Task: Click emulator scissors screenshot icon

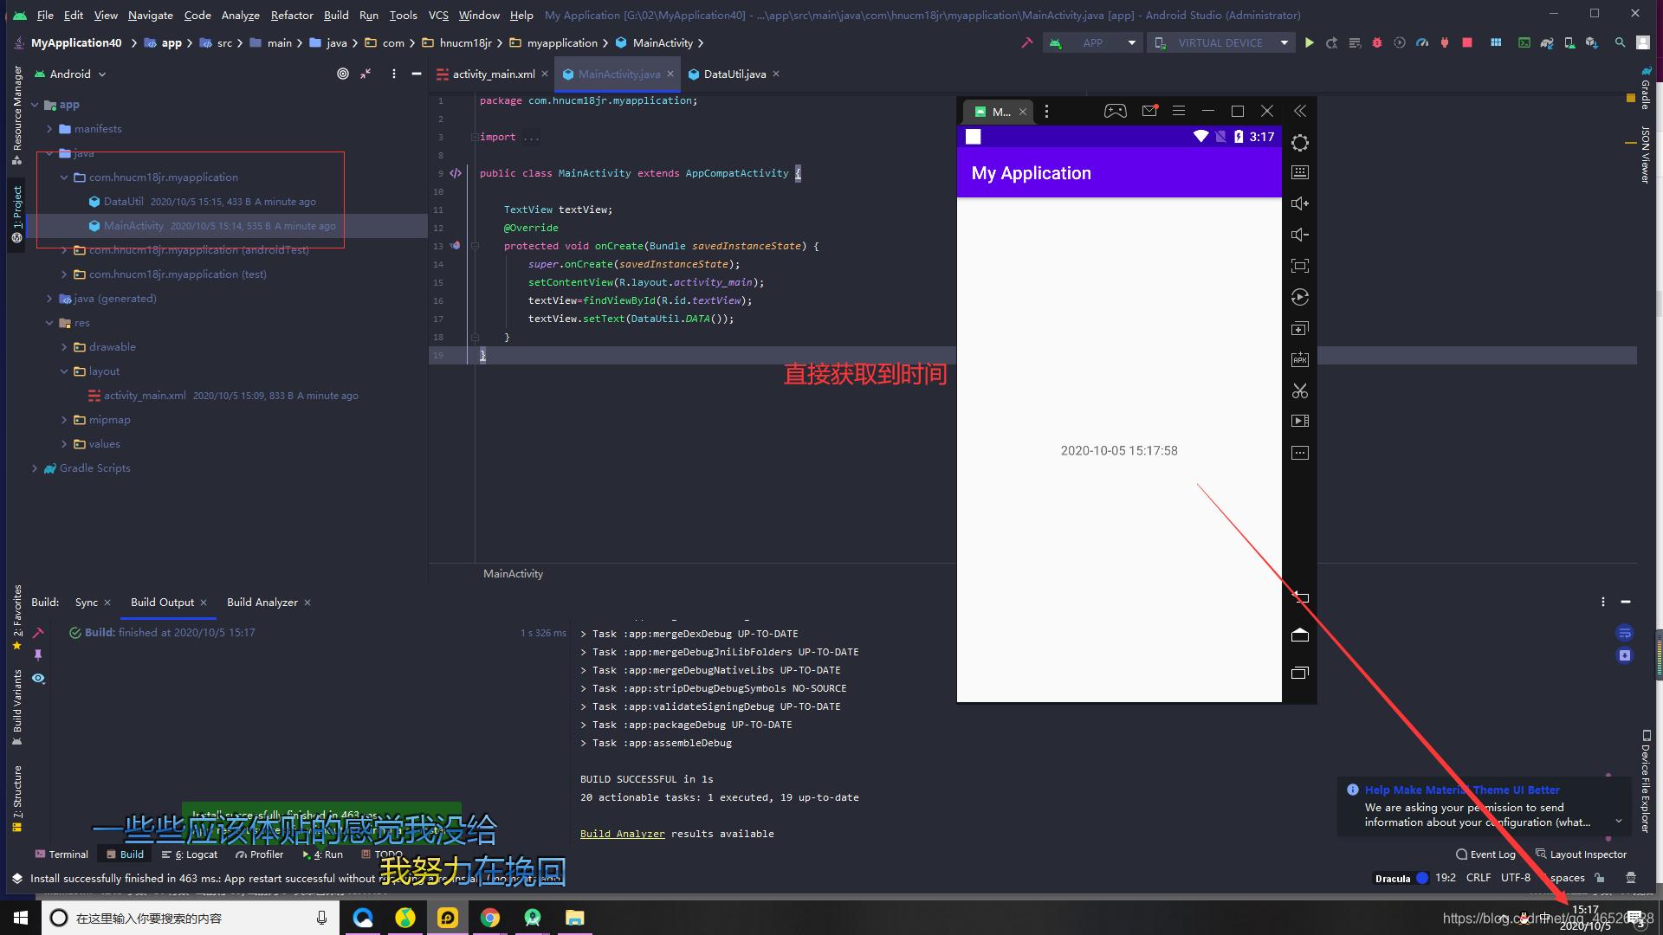Action: pyautogui.click(x=1299, y=390)
